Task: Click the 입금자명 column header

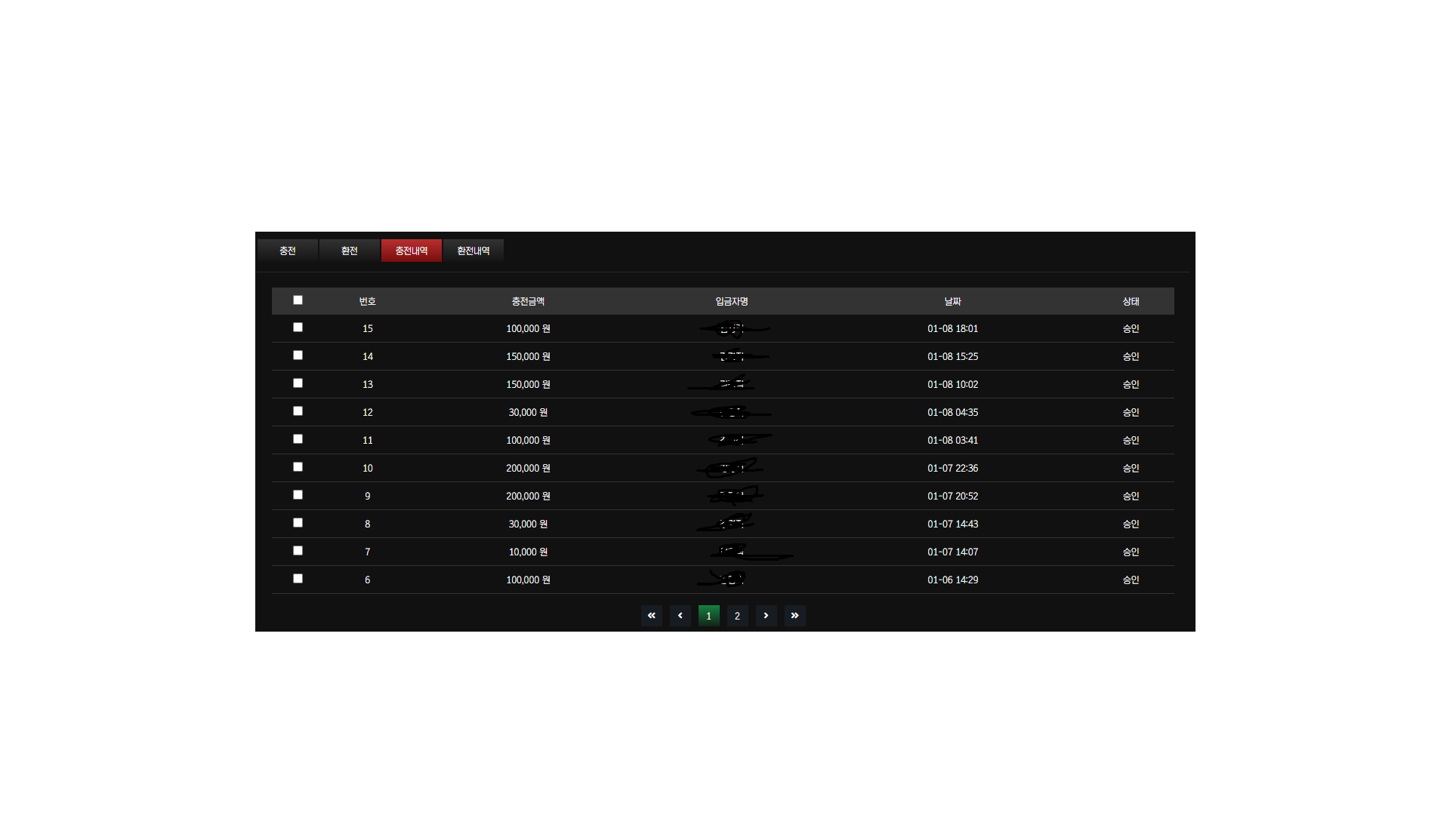Action: click(732, 301)
